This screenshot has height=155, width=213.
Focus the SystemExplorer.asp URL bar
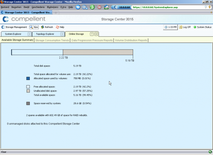(x=168, y=7)
